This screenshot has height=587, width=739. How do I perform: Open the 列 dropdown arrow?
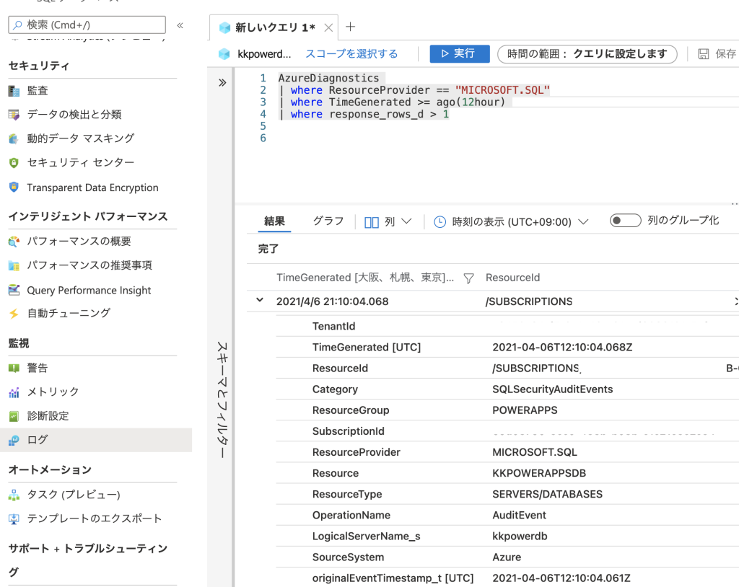click(x=407, y=221)
